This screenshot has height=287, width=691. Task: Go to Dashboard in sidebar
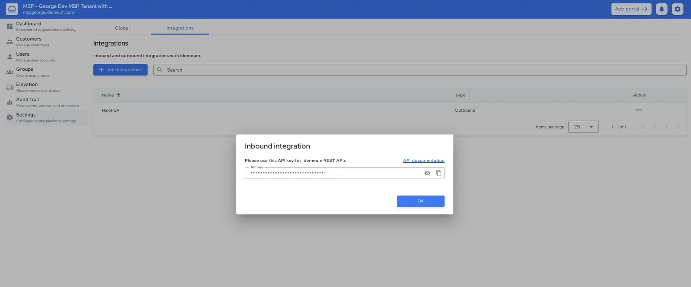point(46,27)
